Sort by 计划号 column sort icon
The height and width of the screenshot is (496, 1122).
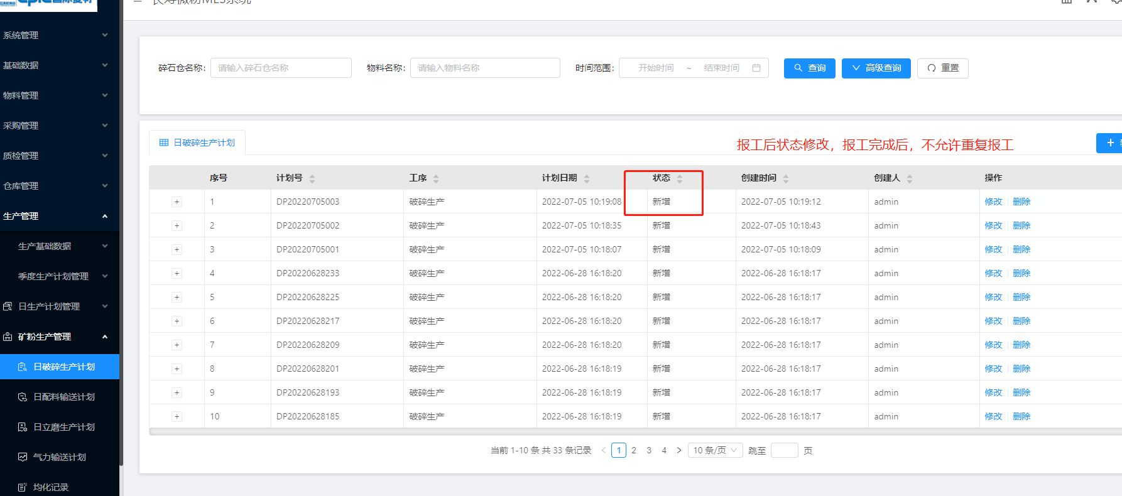click(312, 178)
